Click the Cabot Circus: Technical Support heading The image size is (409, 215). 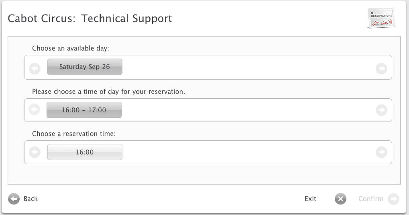click(90, 18)
